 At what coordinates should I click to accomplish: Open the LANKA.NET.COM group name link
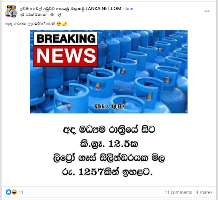(70, 9)
